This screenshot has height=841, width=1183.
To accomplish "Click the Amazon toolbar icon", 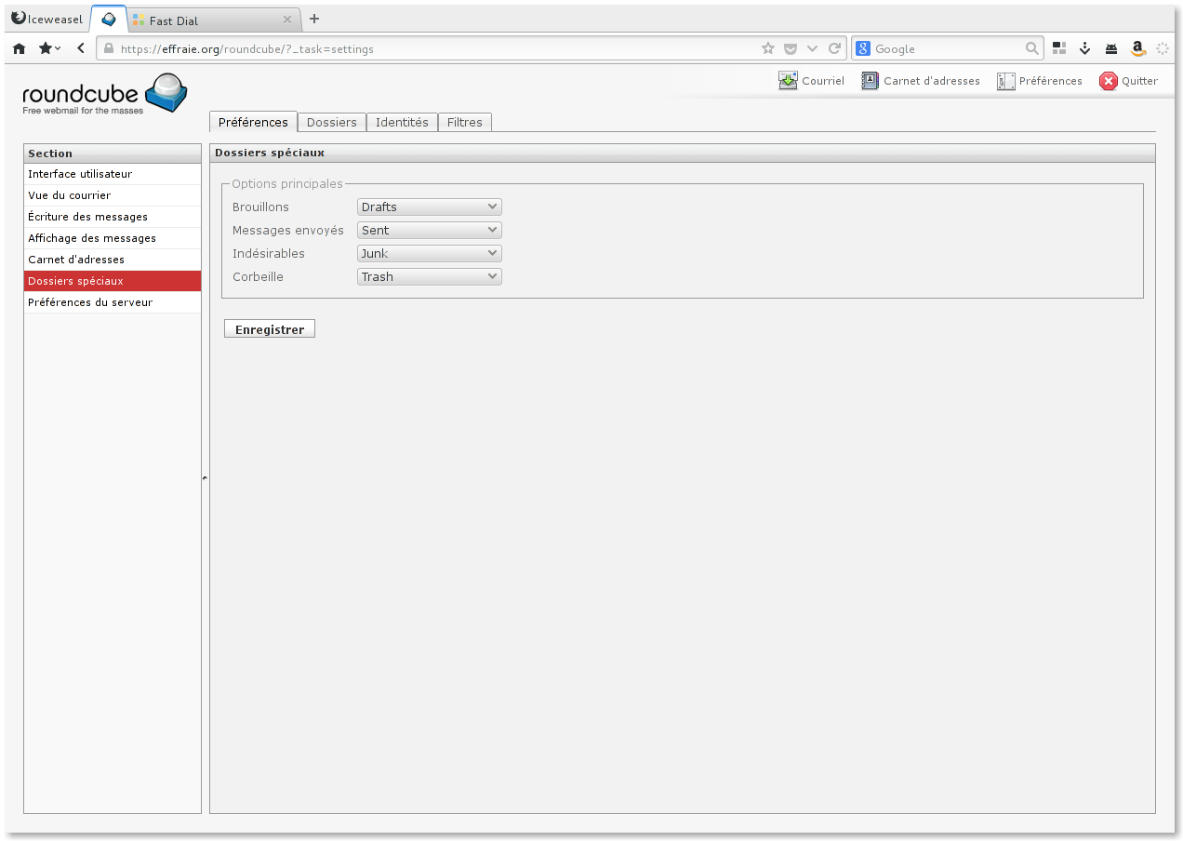I will pos(1136,48).
